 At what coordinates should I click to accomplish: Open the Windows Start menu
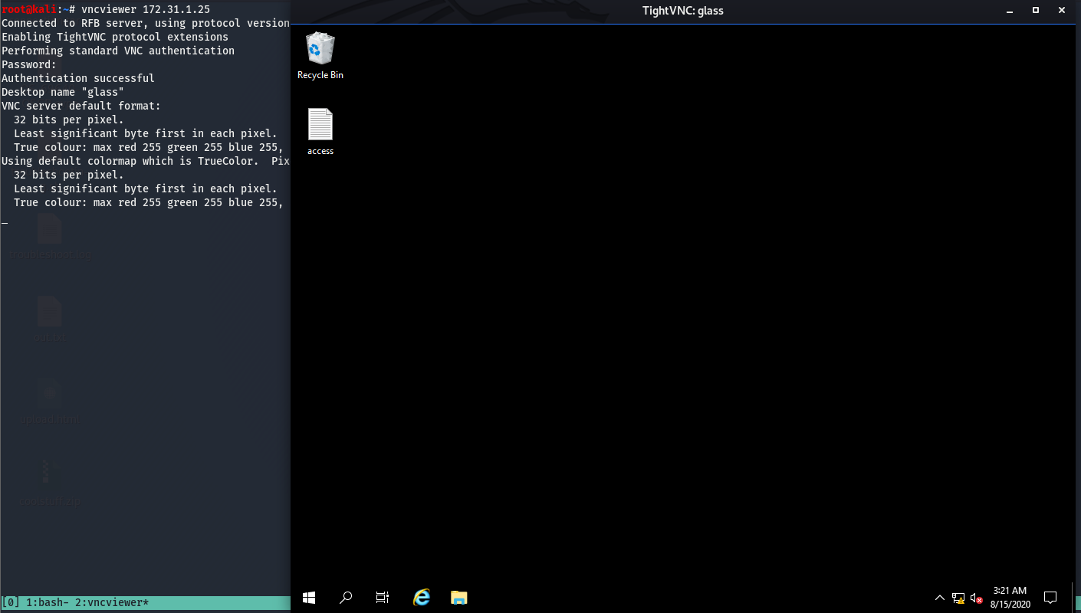[309, 598]
